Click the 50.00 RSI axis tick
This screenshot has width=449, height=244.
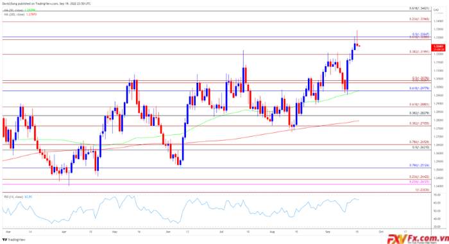437,211
